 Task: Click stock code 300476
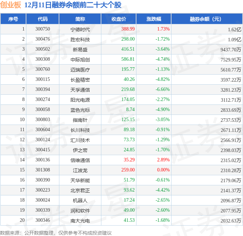43,39
